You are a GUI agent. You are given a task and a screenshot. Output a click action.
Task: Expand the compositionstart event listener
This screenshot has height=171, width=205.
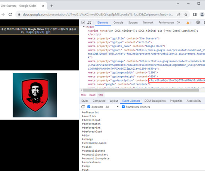[x=83, y=154]
